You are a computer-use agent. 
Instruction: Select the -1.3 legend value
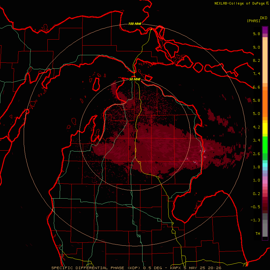coord(255,220)
